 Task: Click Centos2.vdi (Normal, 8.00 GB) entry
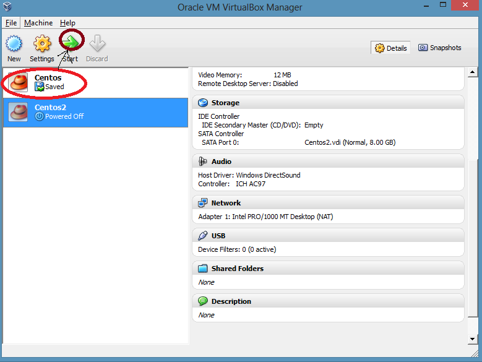pyautogui.click(x=350, y=142)
